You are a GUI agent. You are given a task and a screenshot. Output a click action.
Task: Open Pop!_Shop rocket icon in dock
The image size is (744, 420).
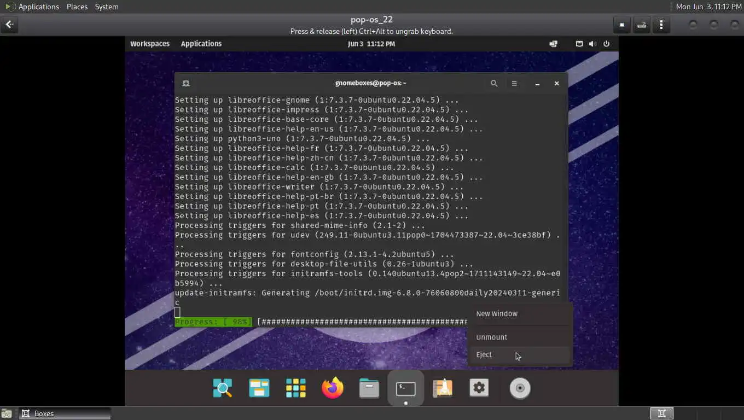coord(442,388)
